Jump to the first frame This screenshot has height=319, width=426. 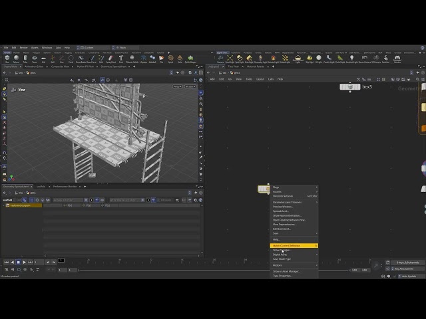[x=6, y=263]
